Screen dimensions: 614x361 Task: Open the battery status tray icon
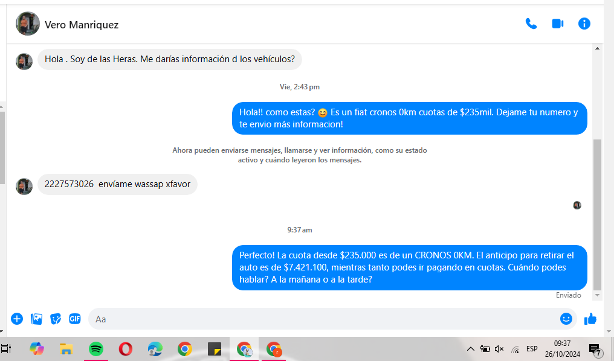tap(485, 349)
